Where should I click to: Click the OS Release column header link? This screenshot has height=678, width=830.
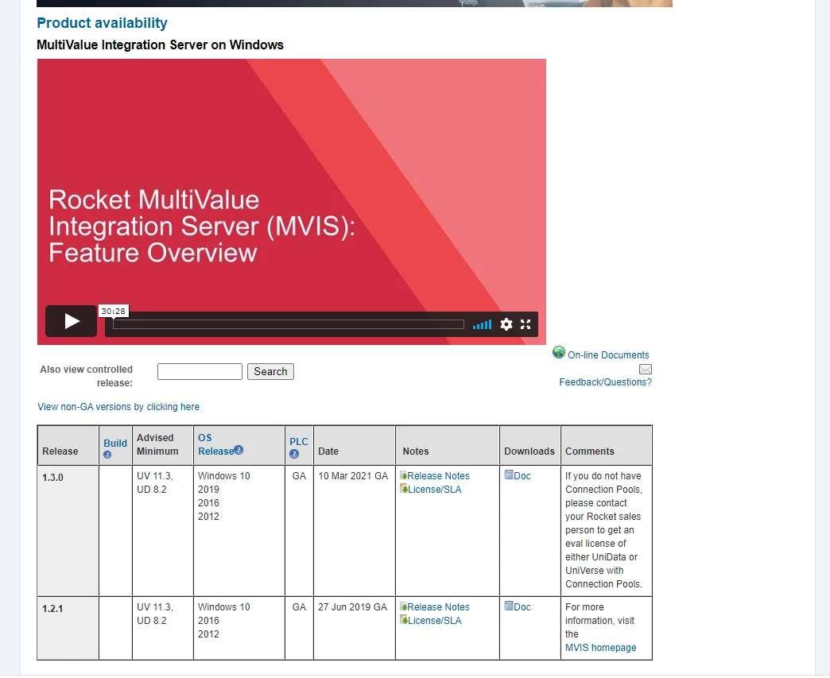215,444
